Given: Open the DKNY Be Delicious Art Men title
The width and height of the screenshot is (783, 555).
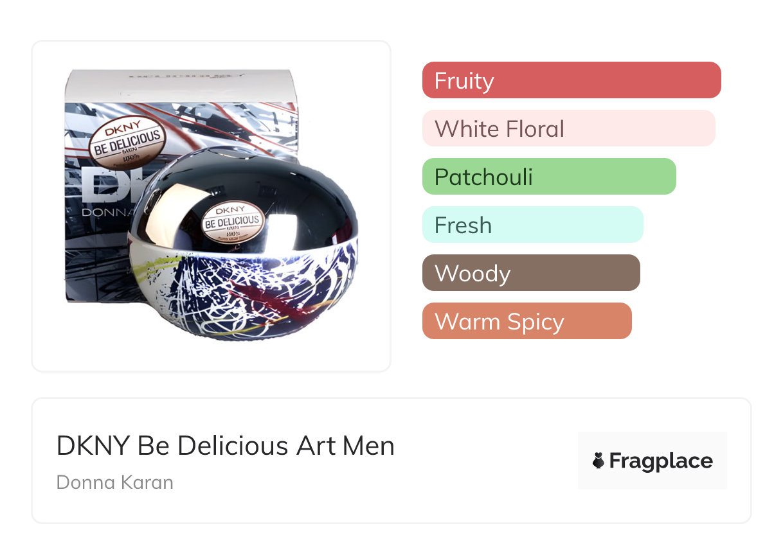Looking at the screenshot, I should (225, 445).
